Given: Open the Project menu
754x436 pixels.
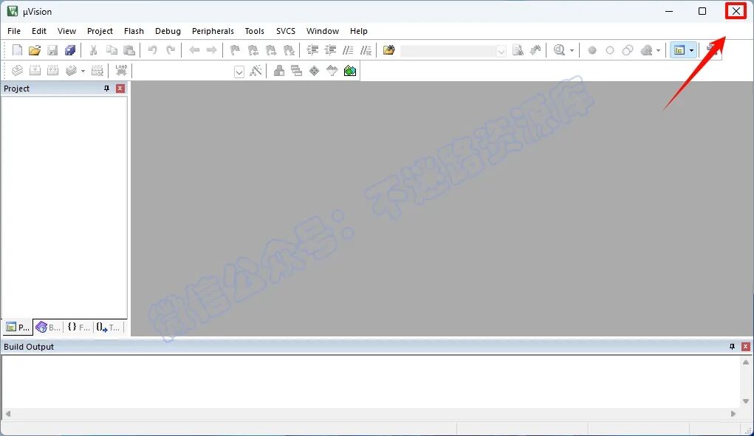Looking at the screenshot, I should coord(100,31).
